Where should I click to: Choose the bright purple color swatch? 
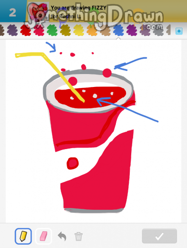(x=132, y=30)
